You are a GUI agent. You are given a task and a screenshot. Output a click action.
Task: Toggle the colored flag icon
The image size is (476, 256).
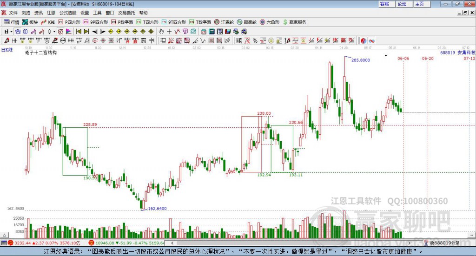click(x=69, y=32)
